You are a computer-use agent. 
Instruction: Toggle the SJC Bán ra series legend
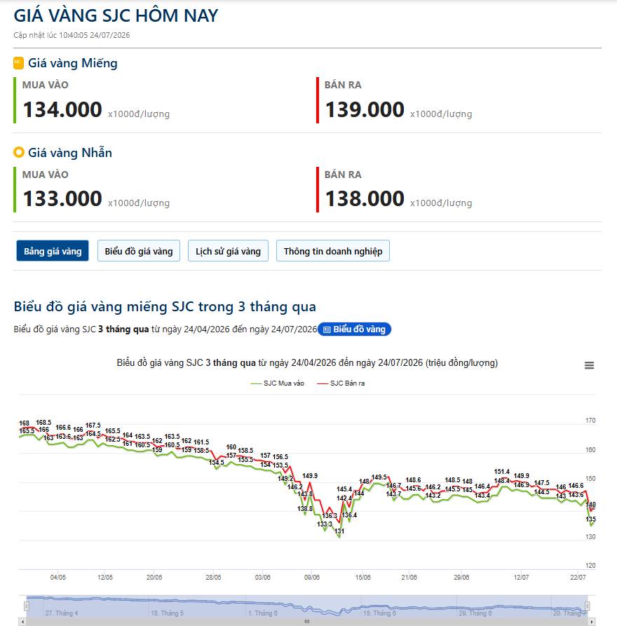pyautogui.click(x=341, y=383)
